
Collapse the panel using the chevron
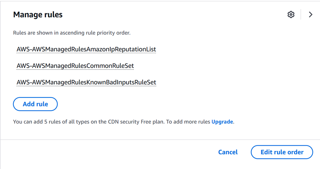pyautogui.click(x=310, y=14)
